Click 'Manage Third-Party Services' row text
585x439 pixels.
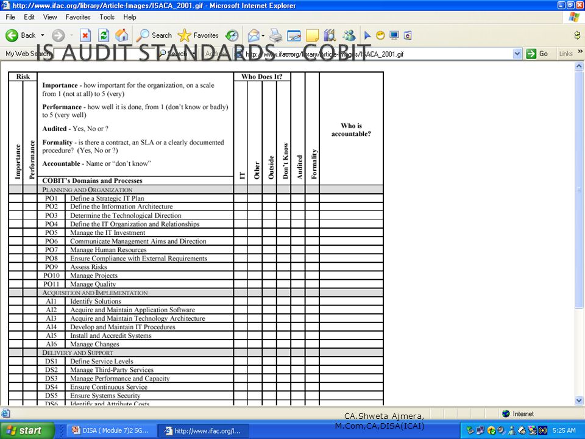pyautogui.click(x=112, y=369)
